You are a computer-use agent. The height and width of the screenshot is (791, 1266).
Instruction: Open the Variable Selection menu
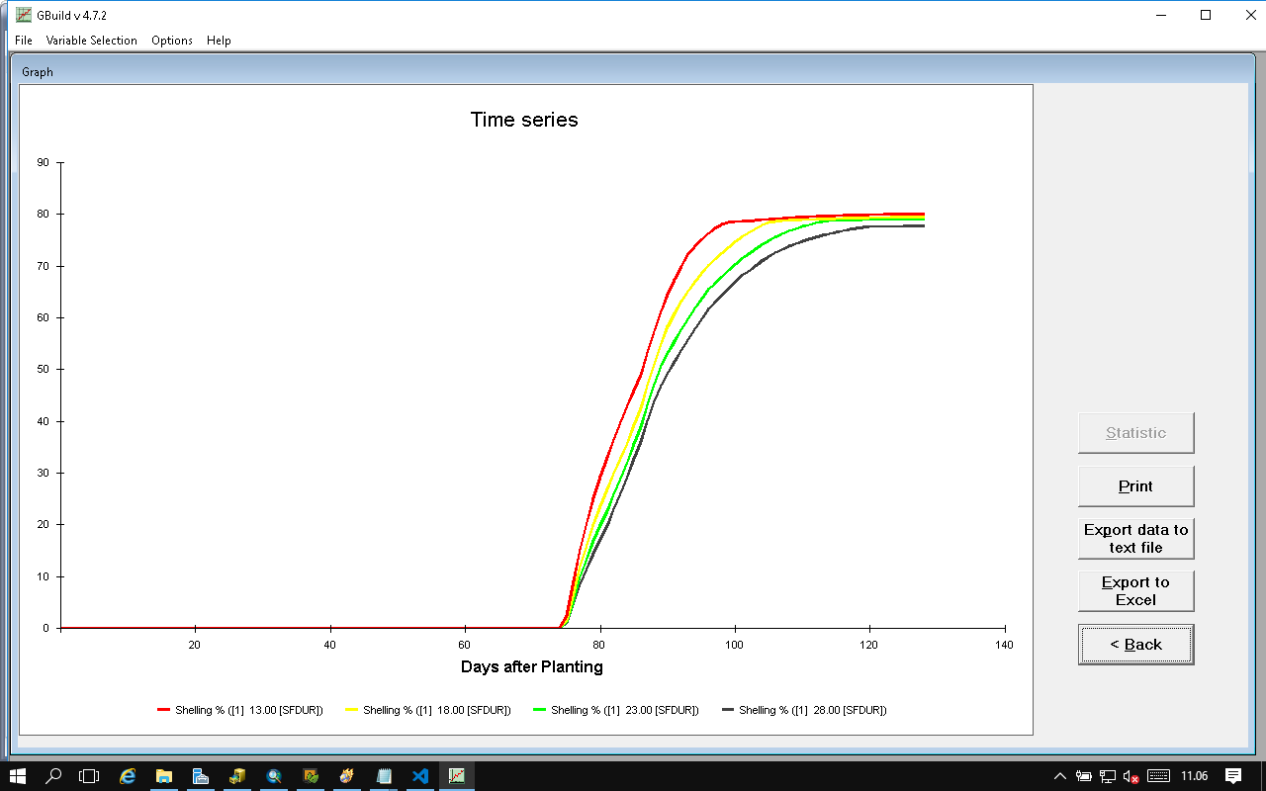click(x=91, y=41)
